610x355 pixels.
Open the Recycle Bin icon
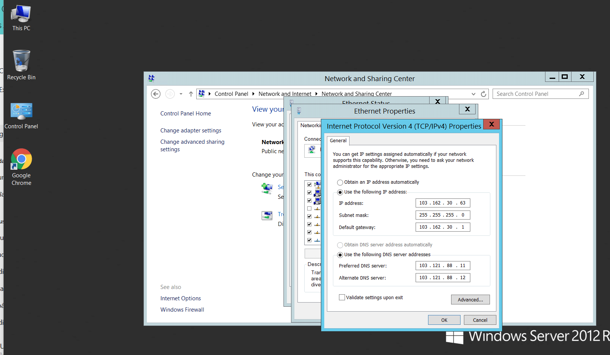point(21,65)
